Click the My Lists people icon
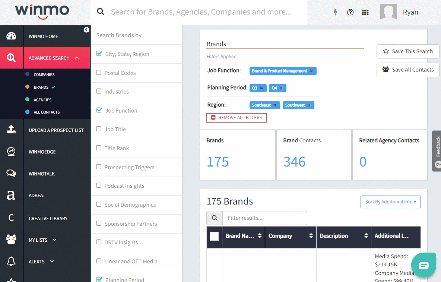441x282 pixels. pos(11,239)
